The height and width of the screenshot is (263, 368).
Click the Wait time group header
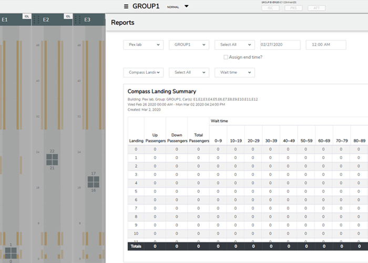click(219, 121)
